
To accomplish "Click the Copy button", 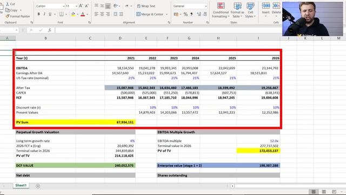I will click(11, 10).
